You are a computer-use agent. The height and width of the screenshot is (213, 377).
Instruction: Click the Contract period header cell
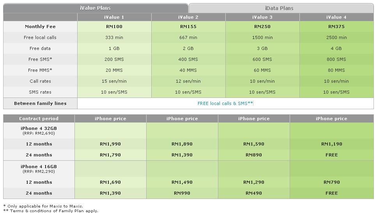click(39, 119)
